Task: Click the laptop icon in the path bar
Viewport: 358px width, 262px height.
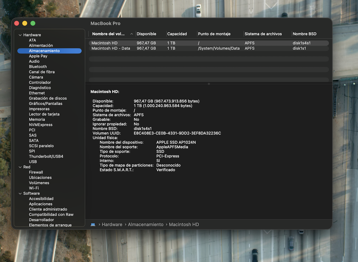Action: (93, 225)
